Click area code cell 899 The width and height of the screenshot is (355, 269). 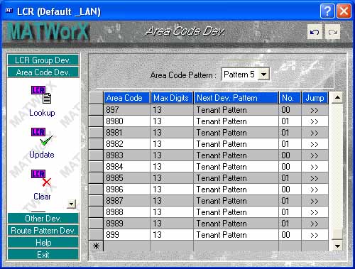[x=127, y=235]
